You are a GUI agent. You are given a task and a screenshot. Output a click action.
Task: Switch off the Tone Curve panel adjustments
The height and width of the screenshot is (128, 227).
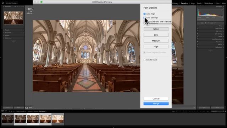coord(198,28)
